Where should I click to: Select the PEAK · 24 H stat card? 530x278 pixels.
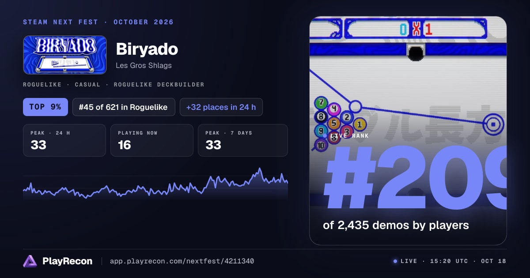64,140
